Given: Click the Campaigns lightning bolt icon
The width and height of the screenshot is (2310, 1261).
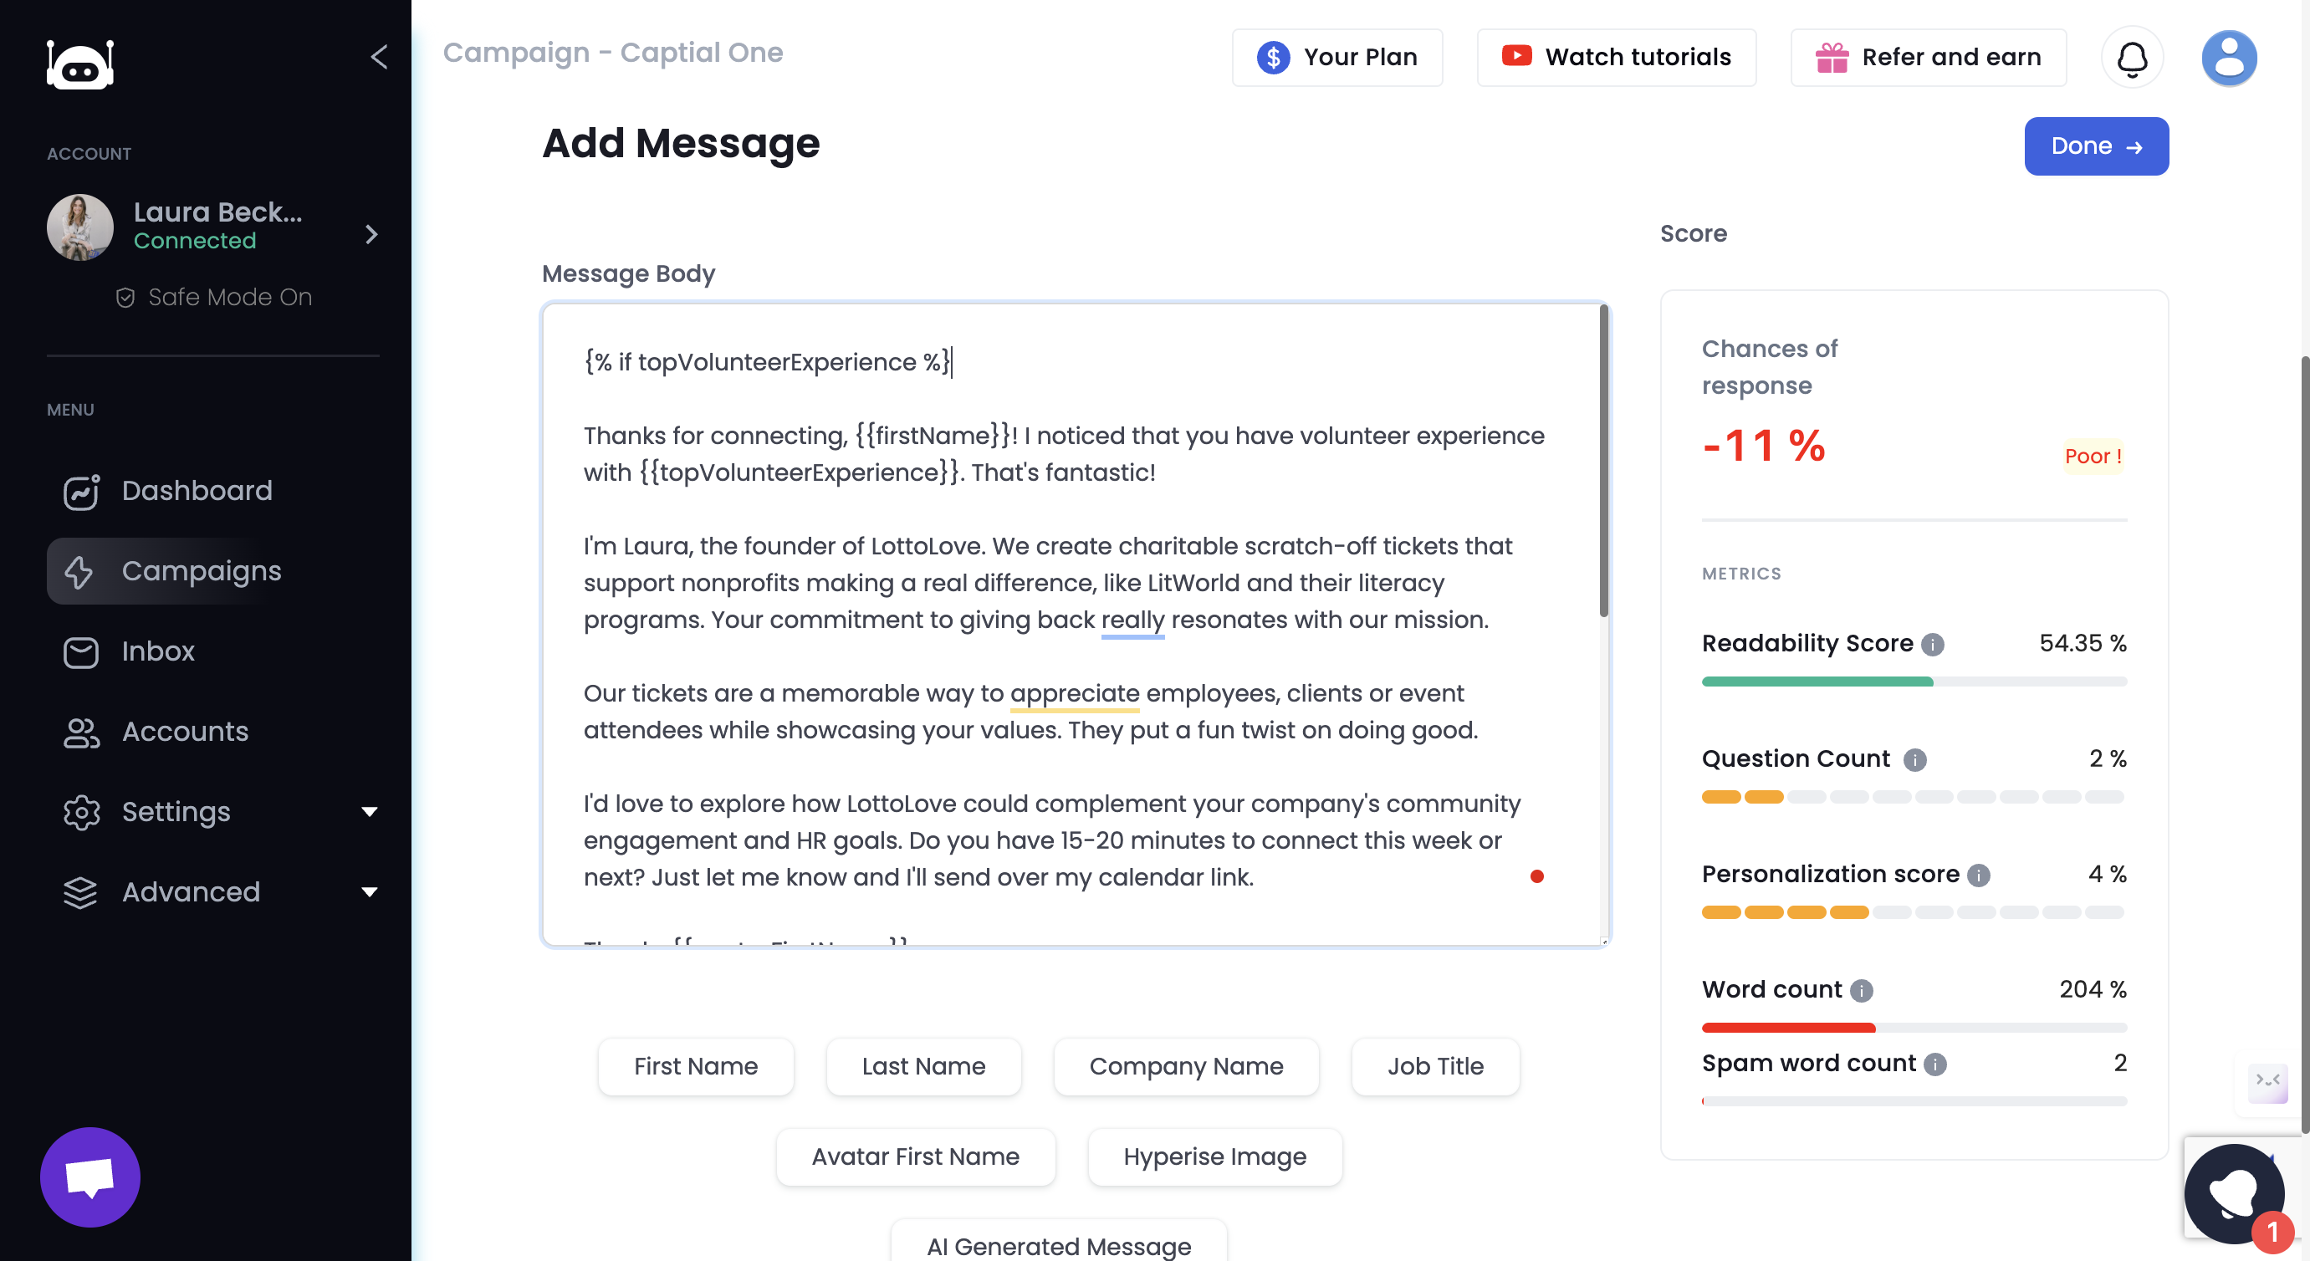Looking at the screenshot, I should (79, 572).
